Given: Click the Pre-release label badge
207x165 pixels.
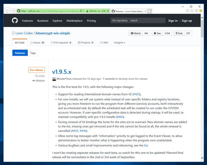Looking at the screenshot, I should coord(37,70).
